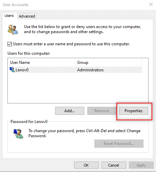Confirm the dialog with OK
Image resolution: width=156 pixels, height=172 pixels.
click(x=86, y=165)
